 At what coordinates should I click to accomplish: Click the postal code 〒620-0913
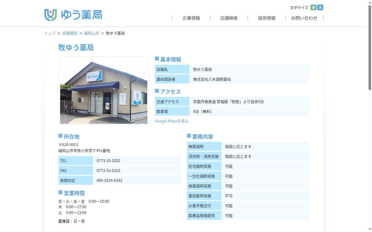68,145
